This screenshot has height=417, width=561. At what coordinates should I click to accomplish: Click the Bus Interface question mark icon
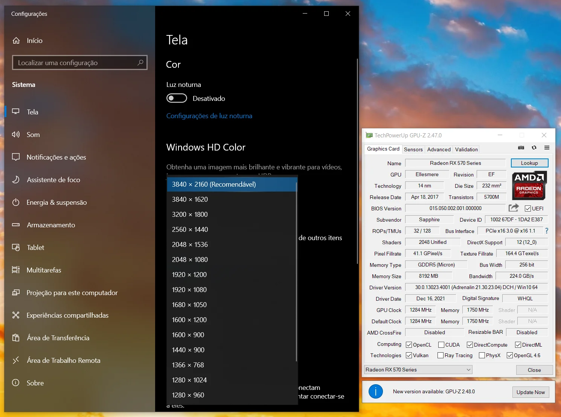(x=547, y=231)
